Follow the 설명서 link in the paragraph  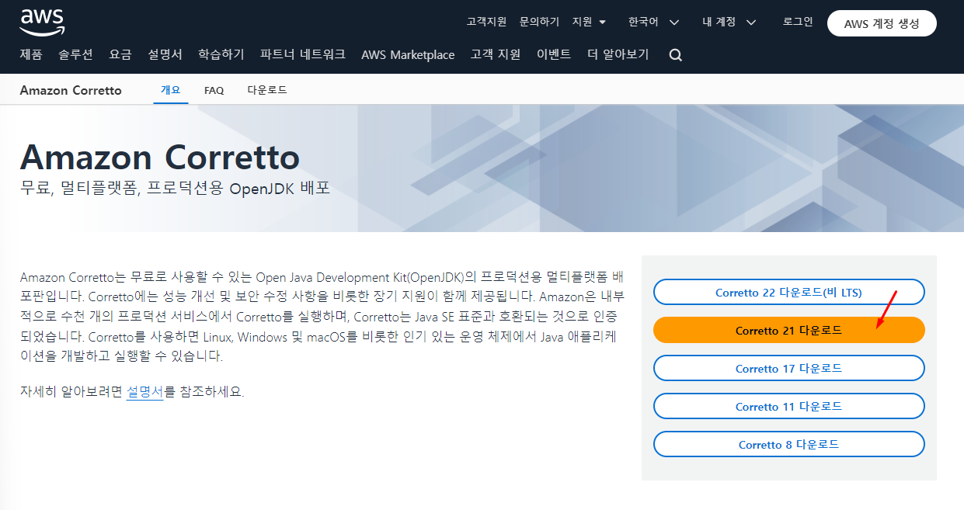tap(144, 391)
